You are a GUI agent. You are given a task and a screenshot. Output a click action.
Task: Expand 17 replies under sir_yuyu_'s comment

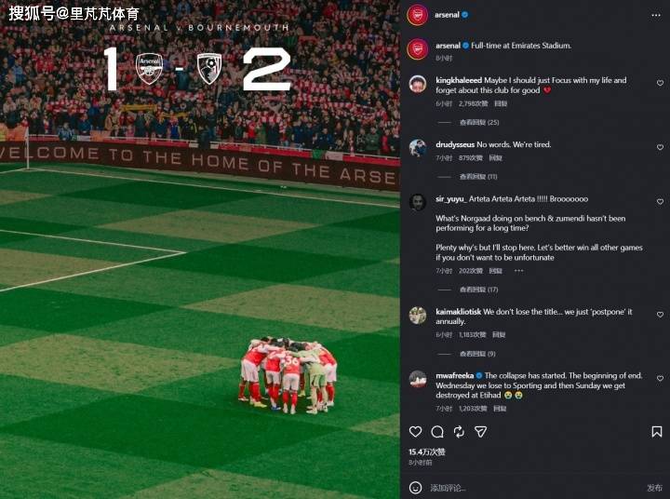point(478,290)
